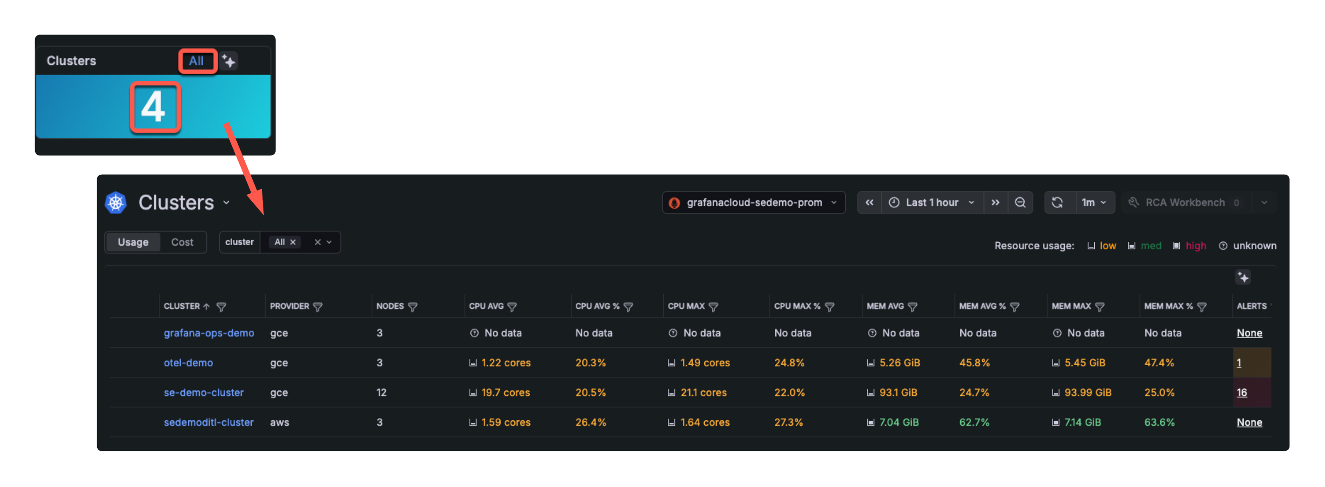Click the ALERTS column header
This screenshot has width=1325, height=487.
click(1252, 306)
